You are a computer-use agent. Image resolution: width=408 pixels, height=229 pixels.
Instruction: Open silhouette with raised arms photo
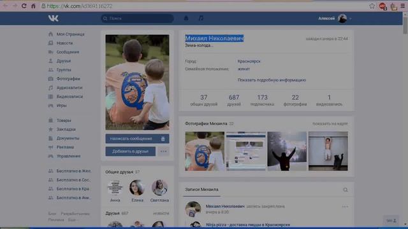[x=287, y=151]
